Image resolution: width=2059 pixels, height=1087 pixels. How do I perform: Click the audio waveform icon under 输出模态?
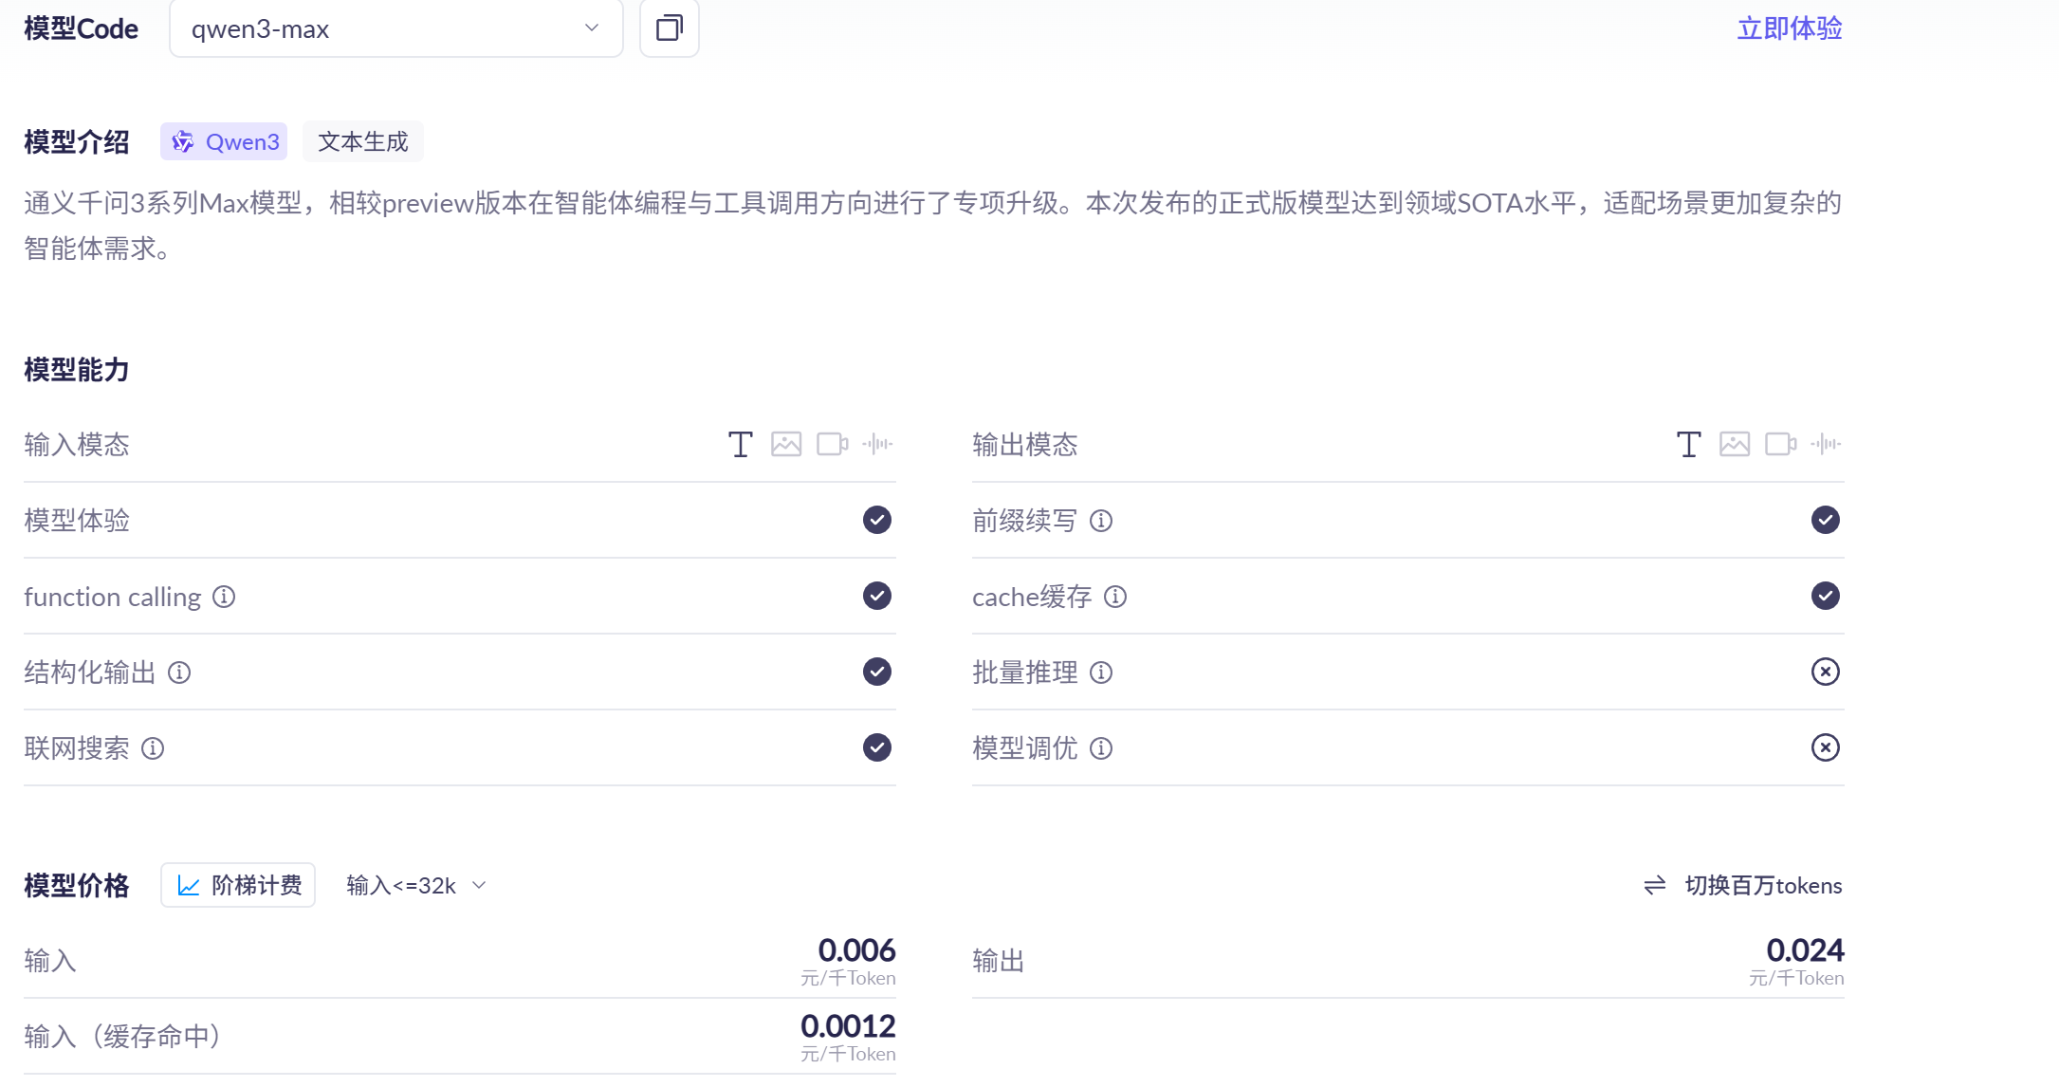[1827, 444]
